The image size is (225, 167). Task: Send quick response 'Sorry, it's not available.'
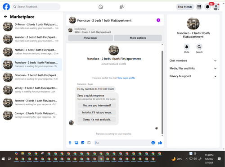click(x=97, y=120)
